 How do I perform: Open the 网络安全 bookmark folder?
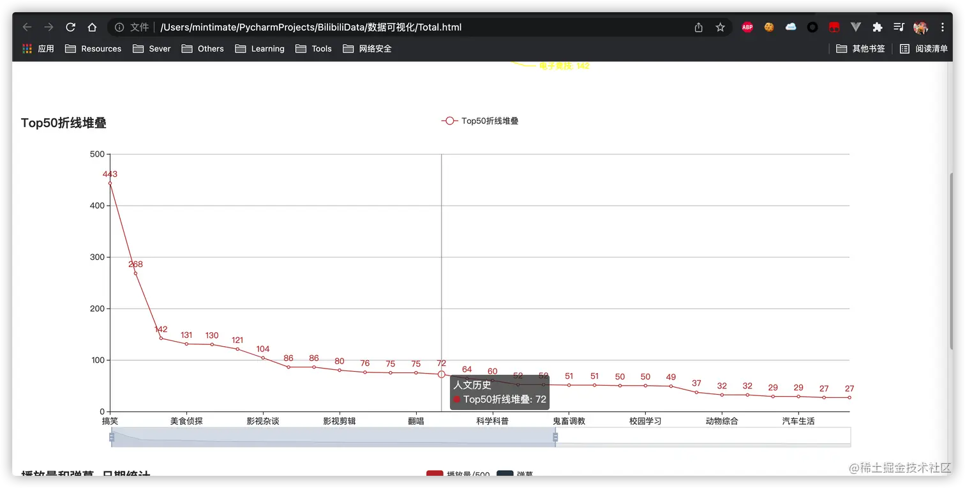coord(367,49)
